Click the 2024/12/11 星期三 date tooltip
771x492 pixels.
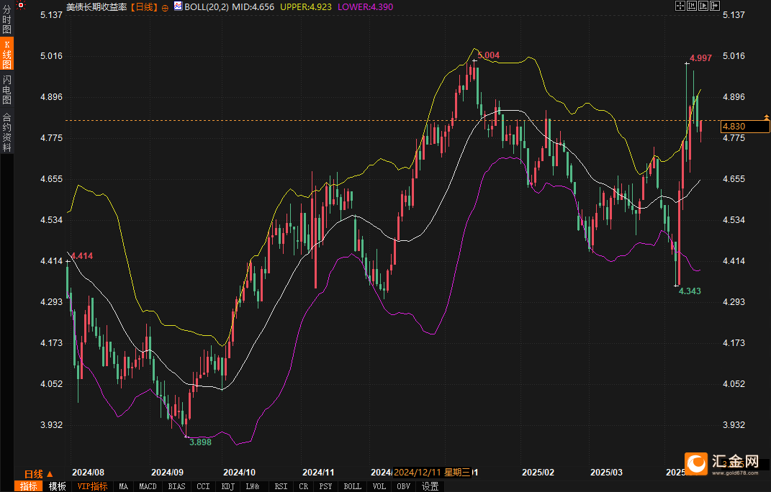tap(432, 473)
